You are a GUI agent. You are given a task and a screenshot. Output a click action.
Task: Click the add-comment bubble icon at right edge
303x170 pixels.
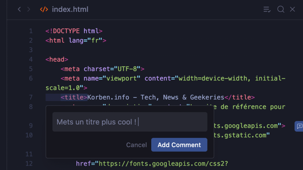pyautogui.click(x=299, y=126)
